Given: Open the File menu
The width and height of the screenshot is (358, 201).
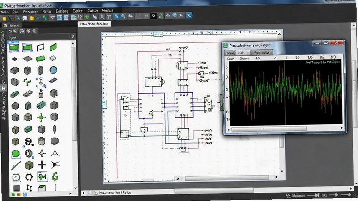Looking at the screenshot, I should [15, 12].
